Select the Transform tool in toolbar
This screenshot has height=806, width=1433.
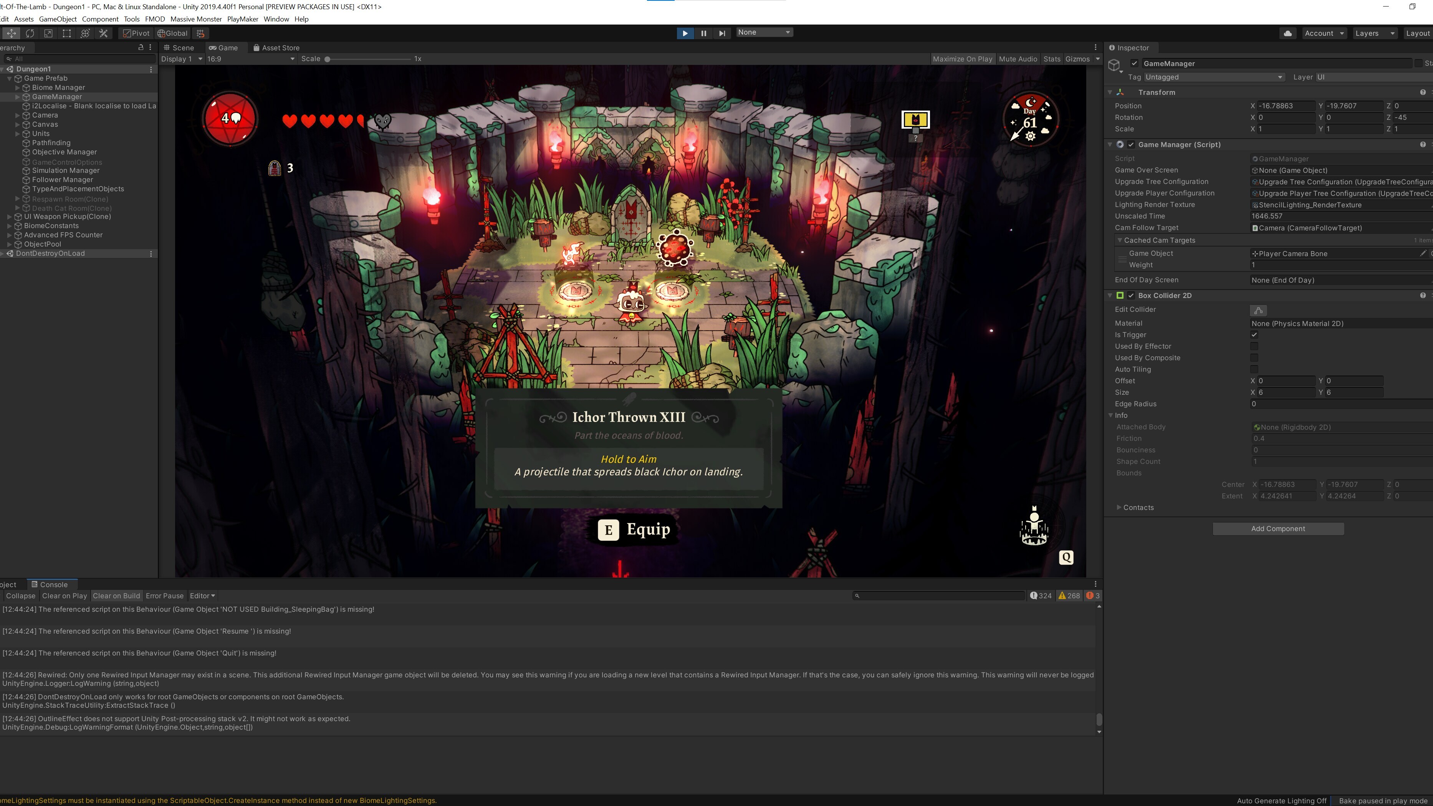tap(85, 33)
